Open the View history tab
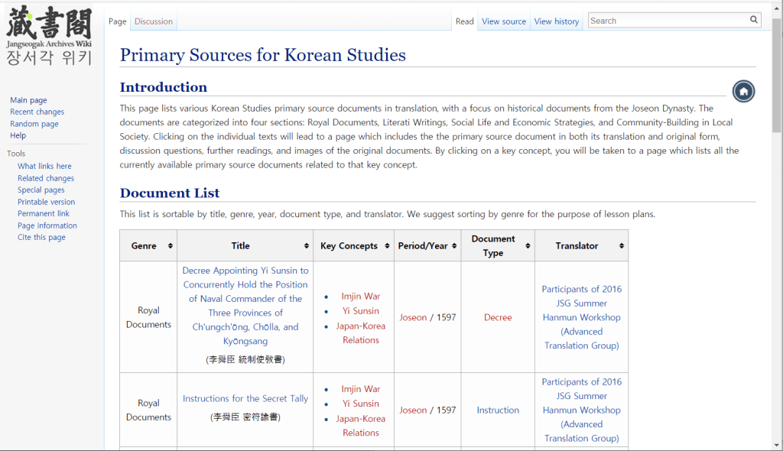783x451 pixels. tap(556, 21)
